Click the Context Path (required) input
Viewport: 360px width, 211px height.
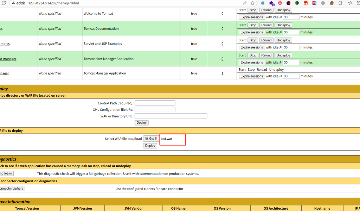click(155, 103)
